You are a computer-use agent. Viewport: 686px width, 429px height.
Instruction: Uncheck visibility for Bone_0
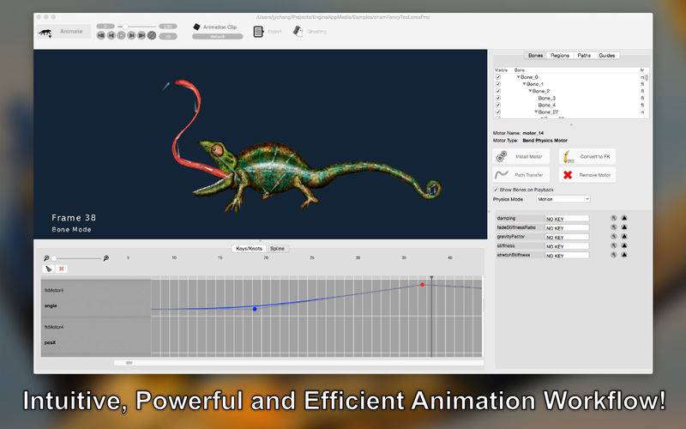(x=498, y=77)
